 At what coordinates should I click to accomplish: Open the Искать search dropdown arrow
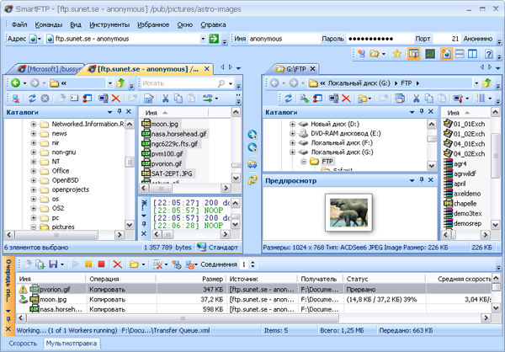pos(231,83)
